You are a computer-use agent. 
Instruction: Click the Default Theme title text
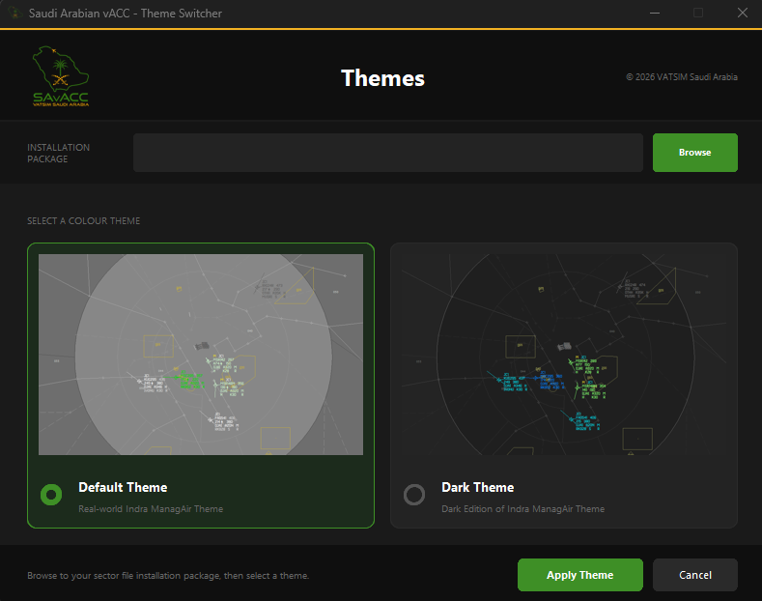(123, 487)
